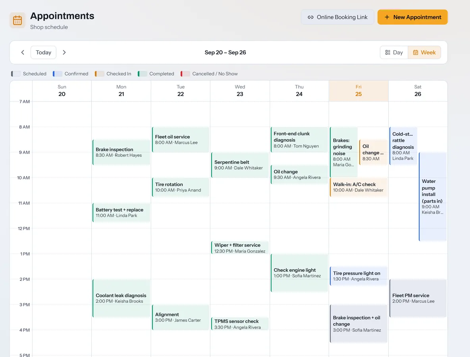The image size is (470, 357).
Task: Open Serpentine belt appointment
Action: click(240, 165)
